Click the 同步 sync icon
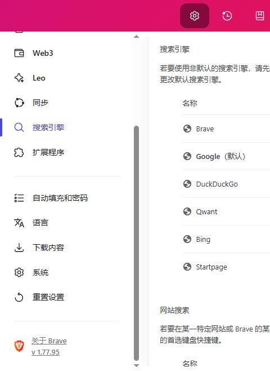 19,103
